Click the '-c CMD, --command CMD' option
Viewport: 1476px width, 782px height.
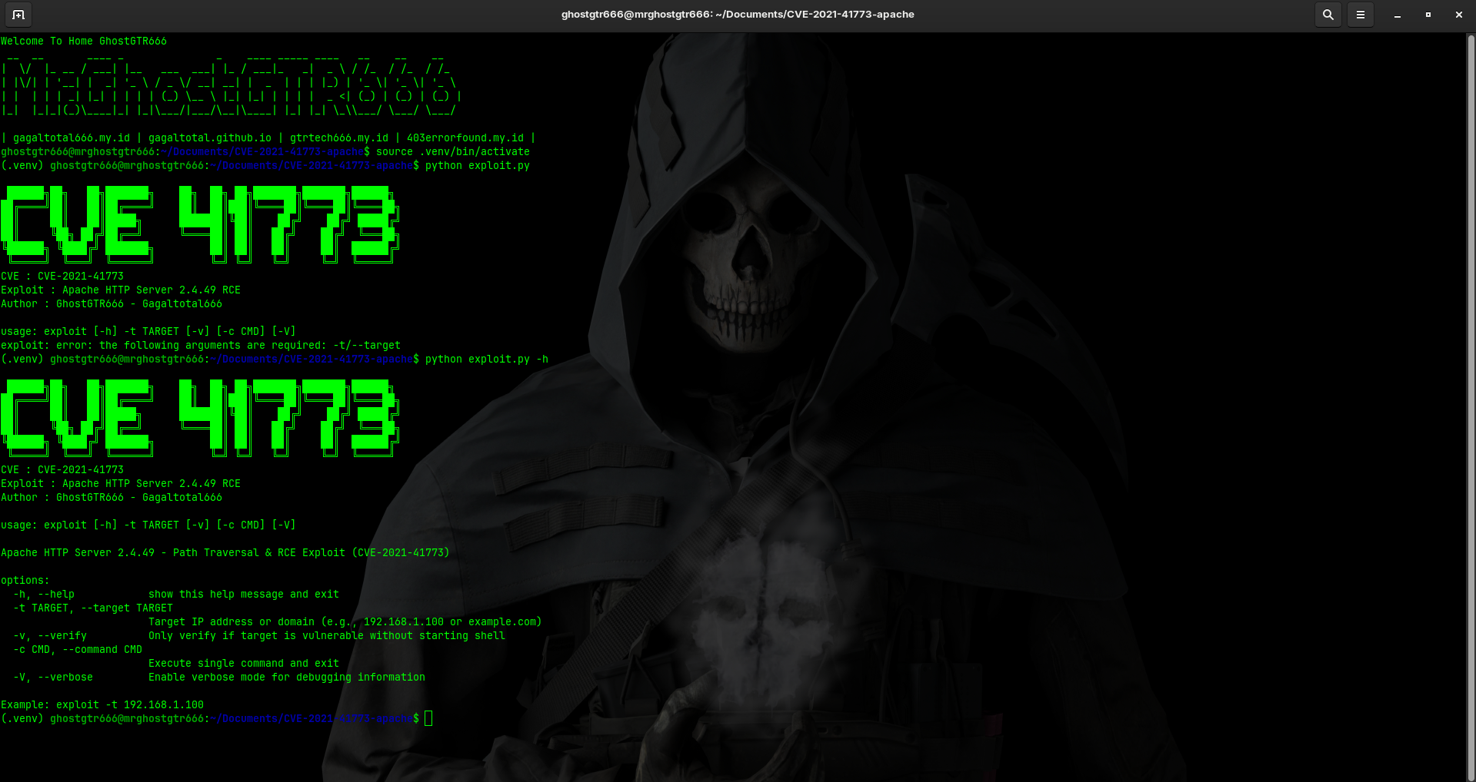(x=78, y=650)
